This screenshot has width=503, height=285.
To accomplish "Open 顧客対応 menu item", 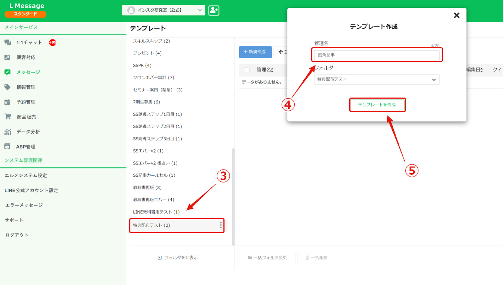I will (x=26, y=57).
